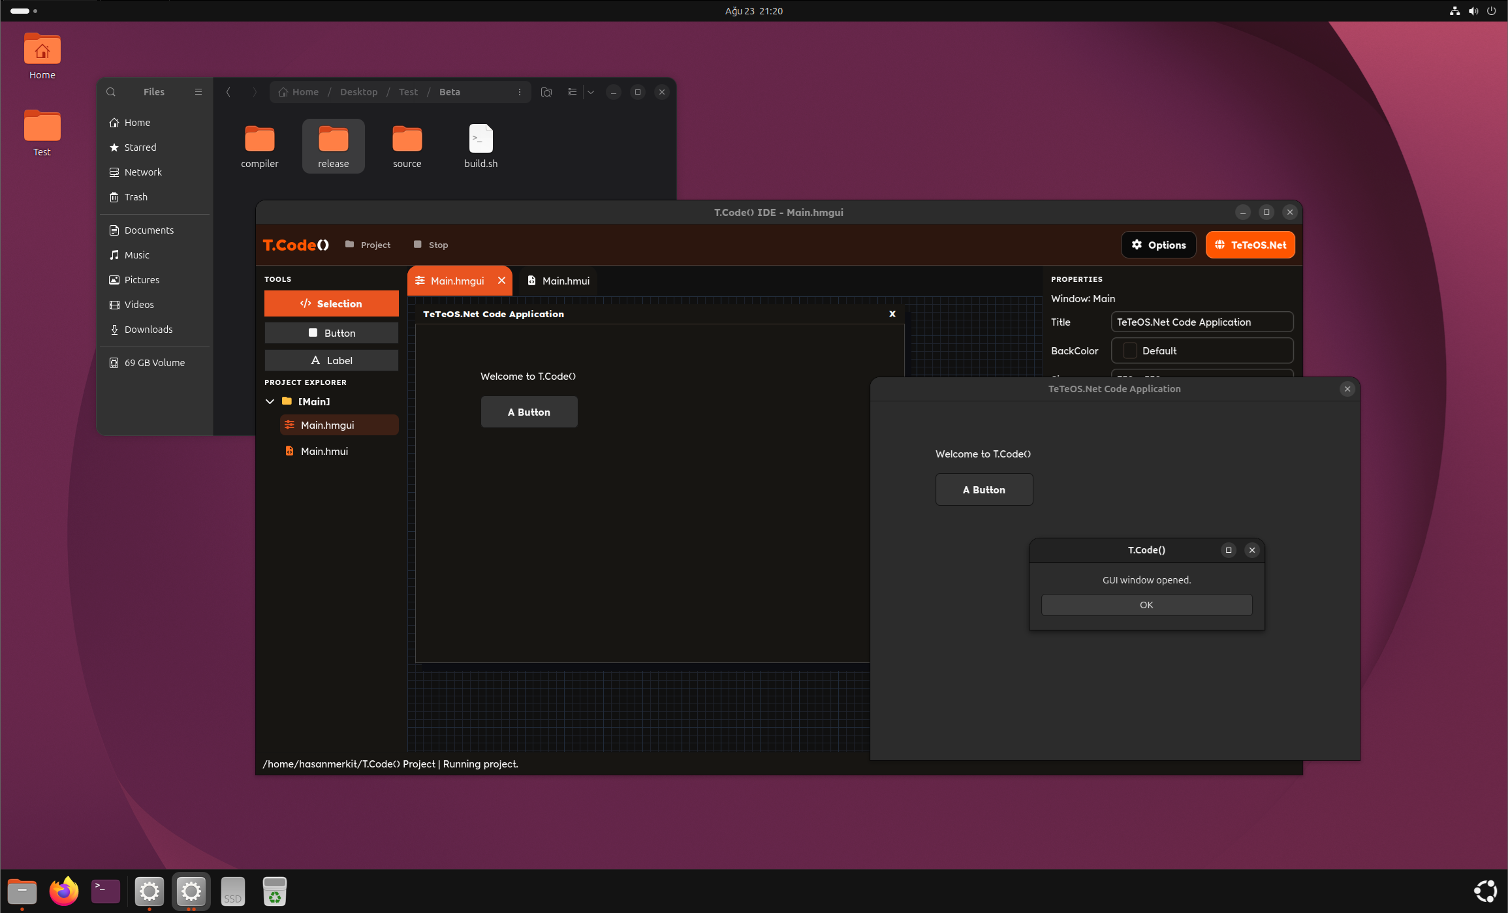Close the Main.hmgui tab
This screenshot has width=1508, height=913.
click(x=501, y=281)
